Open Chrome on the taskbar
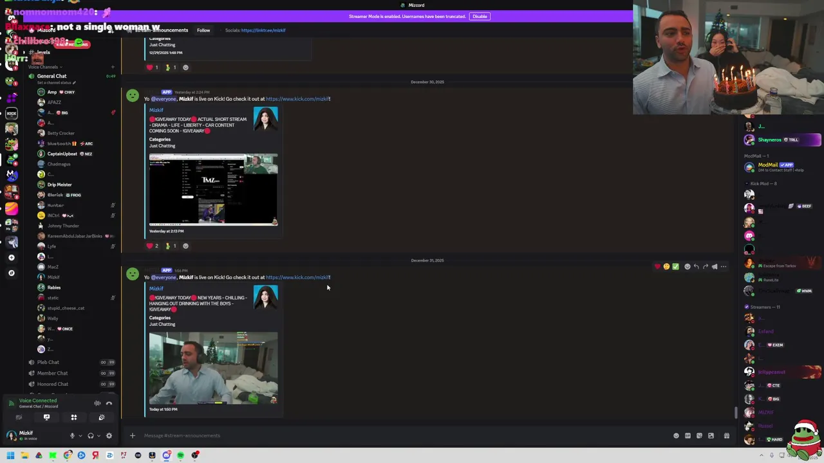The image size is (824, 463). tap(67, 455)
